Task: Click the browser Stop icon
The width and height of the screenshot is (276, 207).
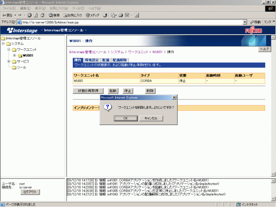Action: pos(29,15)
